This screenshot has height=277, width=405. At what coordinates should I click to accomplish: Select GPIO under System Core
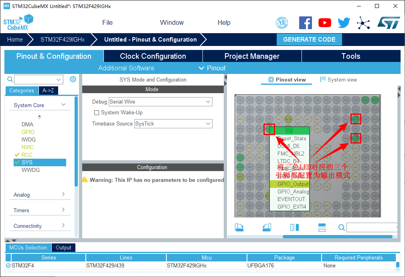28,132
